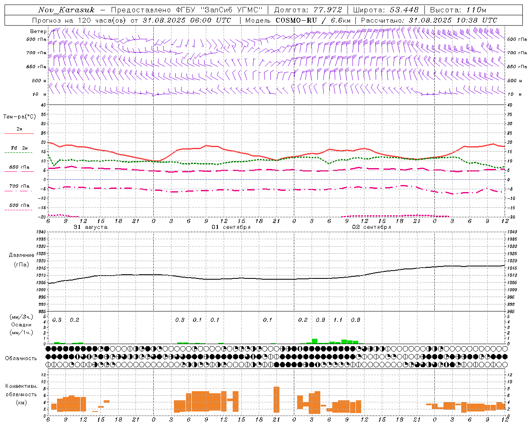Click the "500 м" label left of wind barbs
529x423 pixels.
pos(39,81)
